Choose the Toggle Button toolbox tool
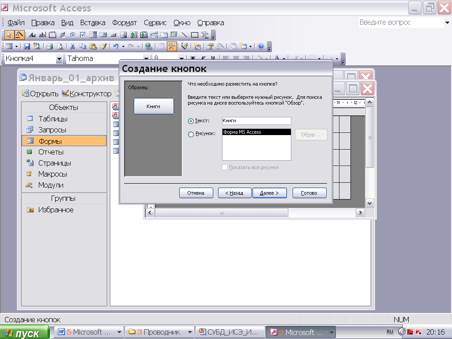The width and height of the screenshot is (452, 339). tap(63, 35)
